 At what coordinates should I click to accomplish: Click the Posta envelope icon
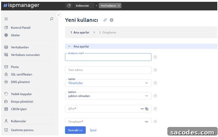click(6, 67)
